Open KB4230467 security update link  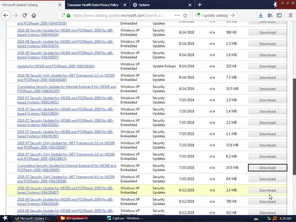coord(65,190)
